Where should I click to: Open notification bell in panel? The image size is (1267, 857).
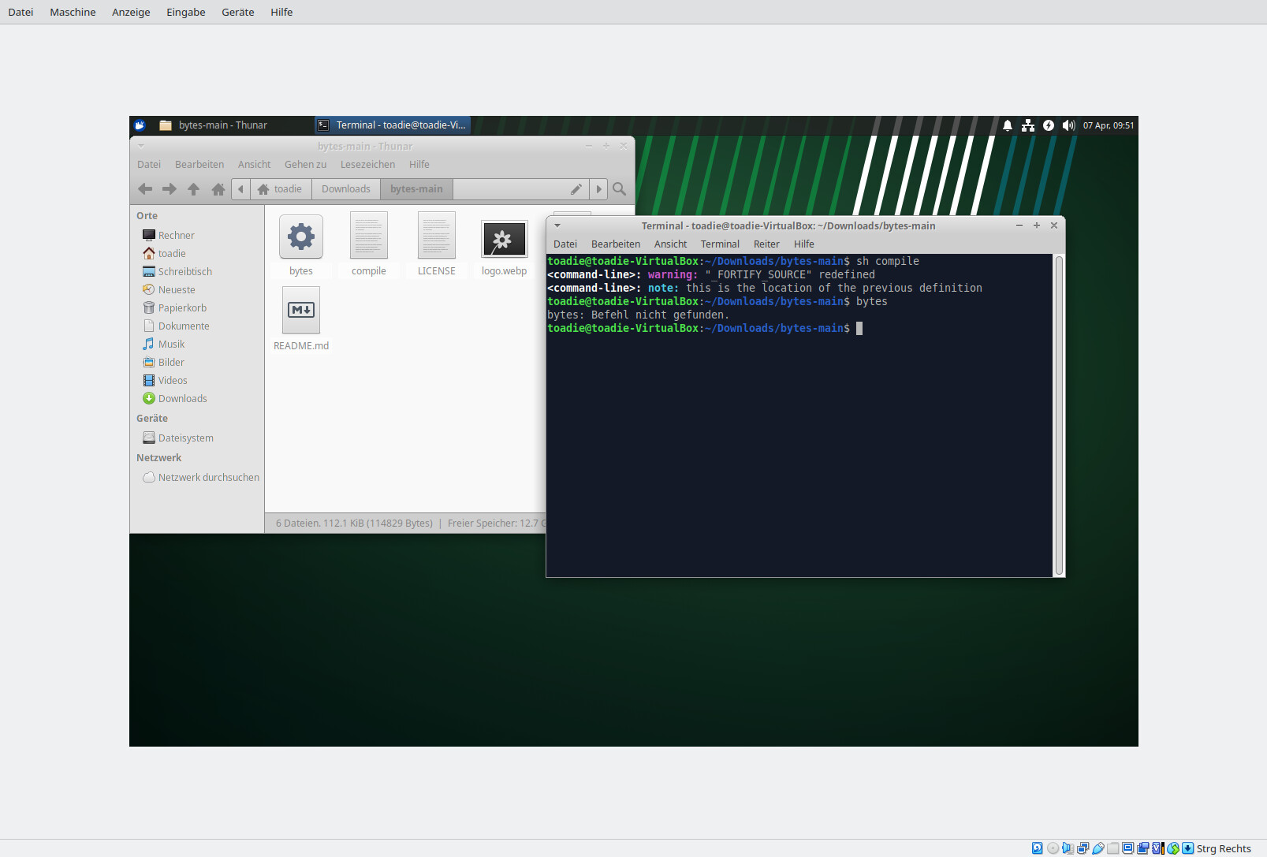coord(1008,125)
